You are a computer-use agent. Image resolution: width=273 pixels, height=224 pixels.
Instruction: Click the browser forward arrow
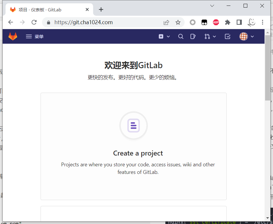click(22, 22)
